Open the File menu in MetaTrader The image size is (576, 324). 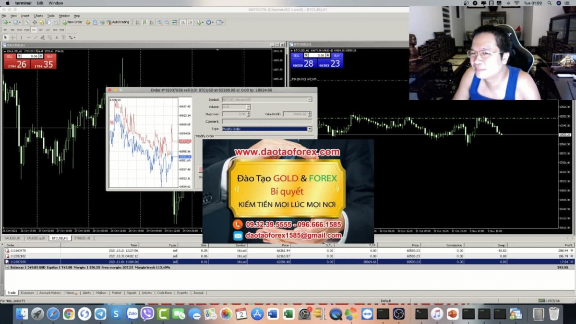(4, 16)
